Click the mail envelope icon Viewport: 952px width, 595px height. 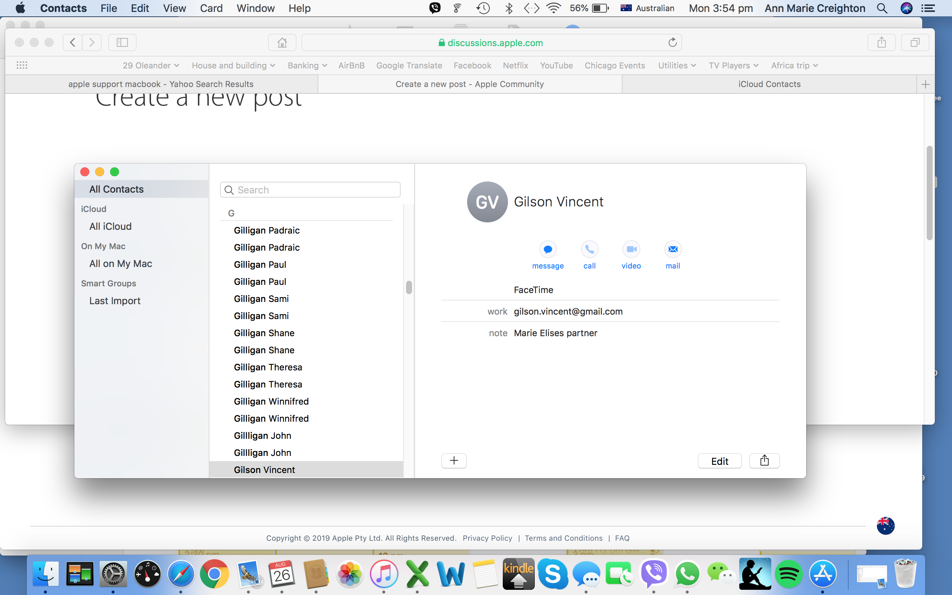click(x=673, y=249)
